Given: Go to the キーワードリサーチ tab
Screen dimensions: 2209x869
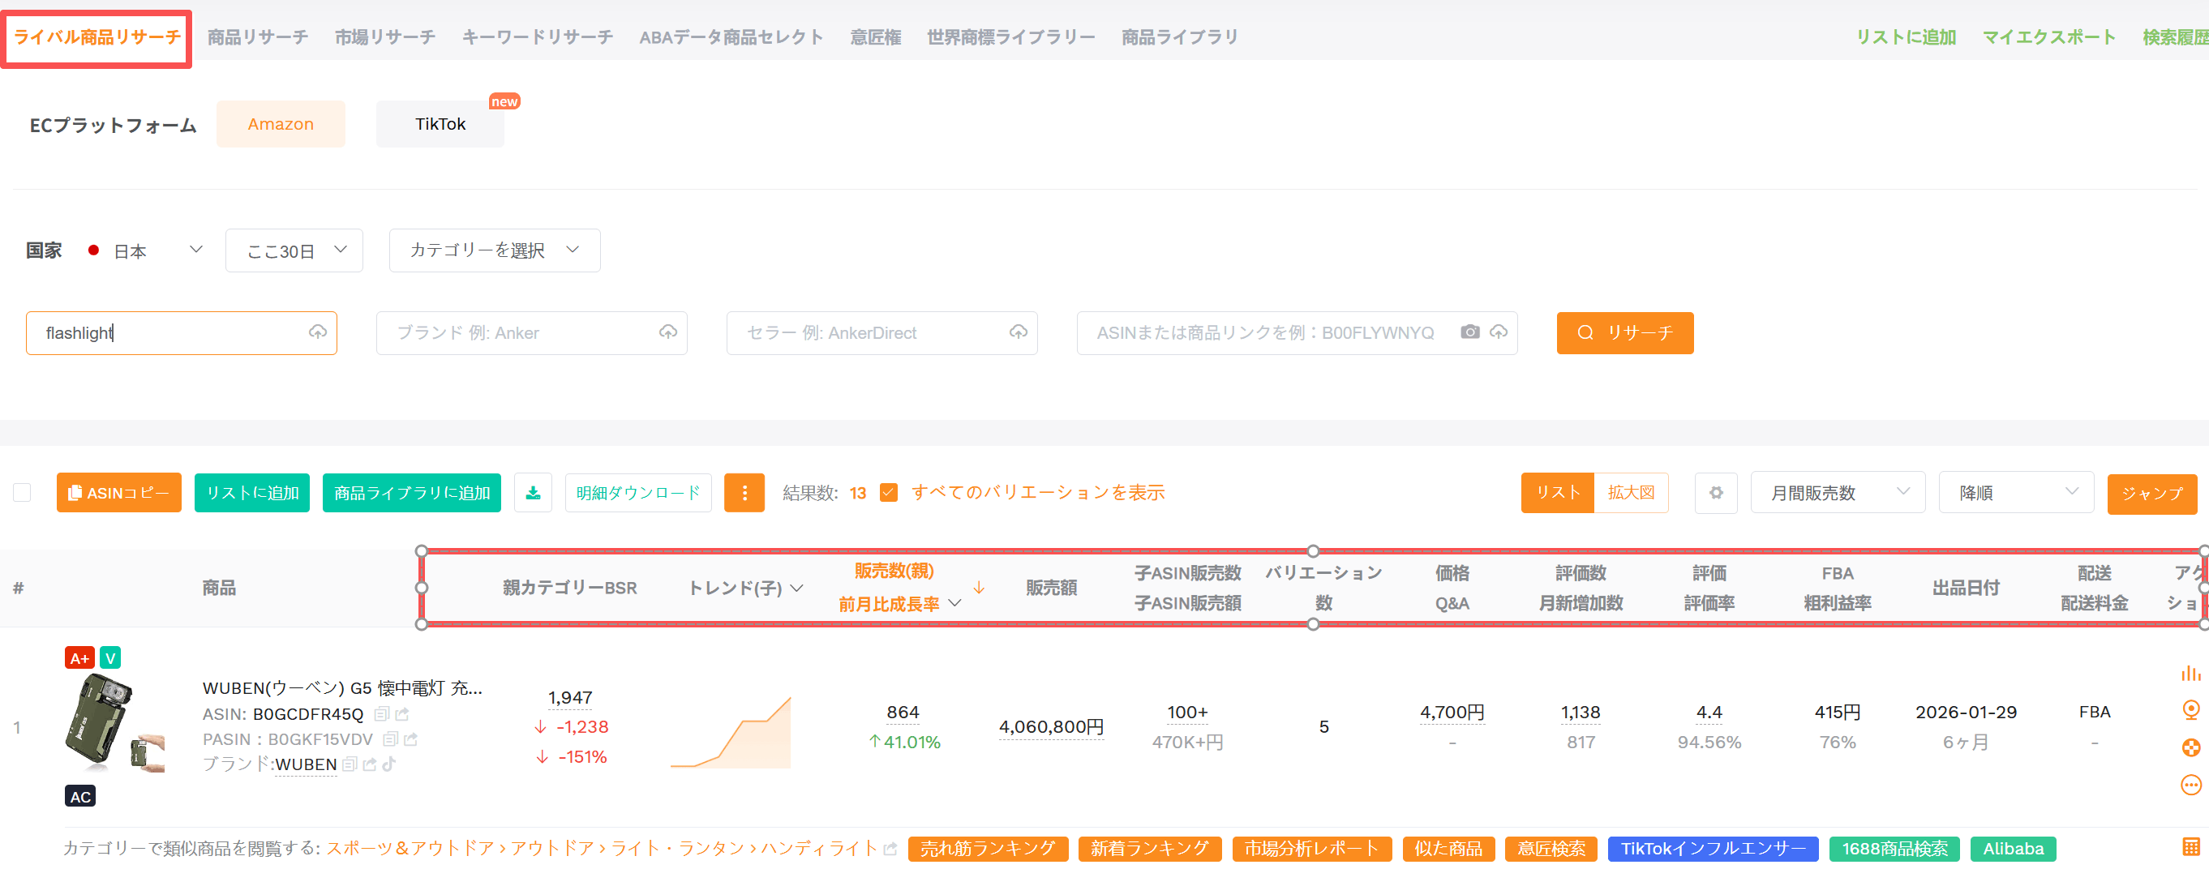Looking at the screenshot, I should click(x=538, y=36).
